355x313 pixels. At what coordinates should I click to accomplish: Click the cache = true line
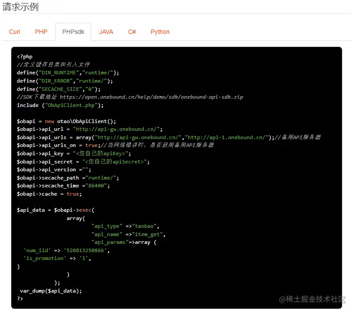pos(50,194)
